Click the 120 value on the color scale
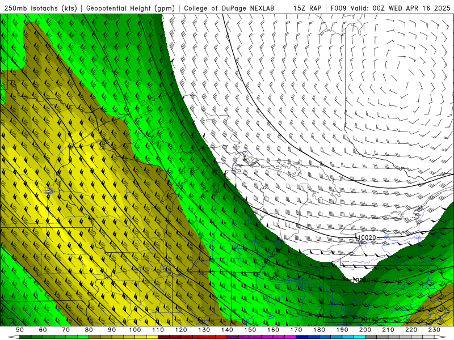 coord(181,330)
